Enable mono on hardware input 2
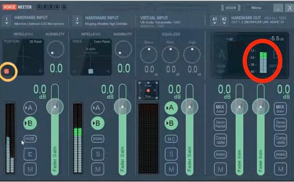Image resolution: width=294 pixels, height=182 pixels. (98, 139)
